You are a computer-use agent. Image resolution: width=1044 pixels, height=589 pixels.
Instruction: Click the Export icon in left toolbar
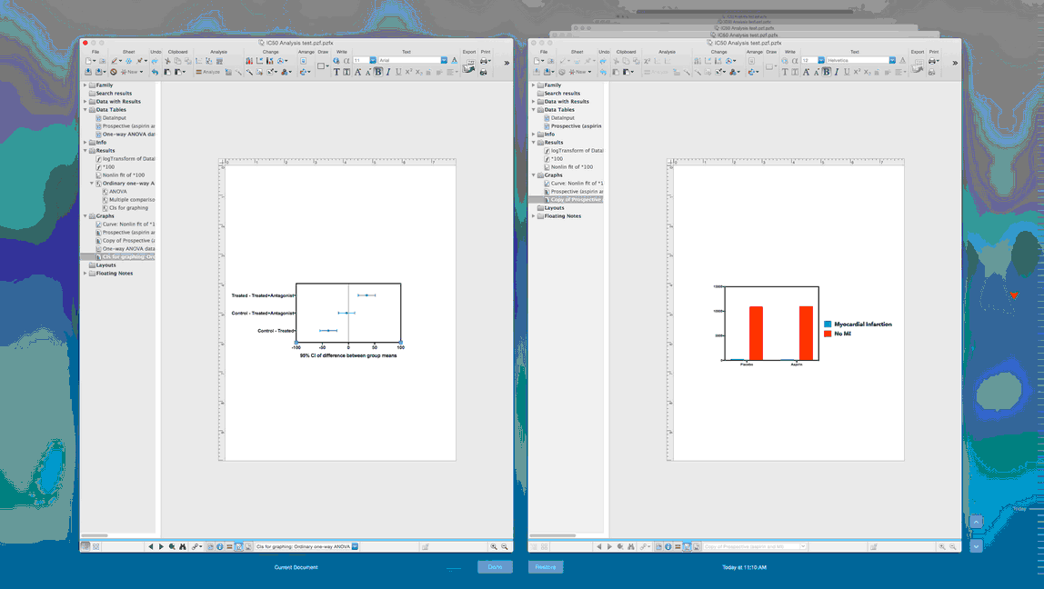pos(469,65)
